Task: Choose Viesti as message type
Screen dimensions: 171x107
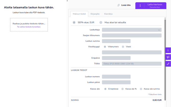Action: click(x=123, y=47)
